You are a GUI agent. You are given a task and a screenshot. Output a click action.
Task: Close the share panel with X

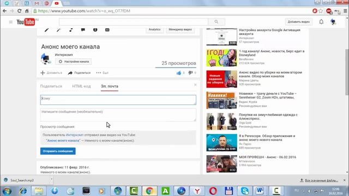[x=195, y=85]
